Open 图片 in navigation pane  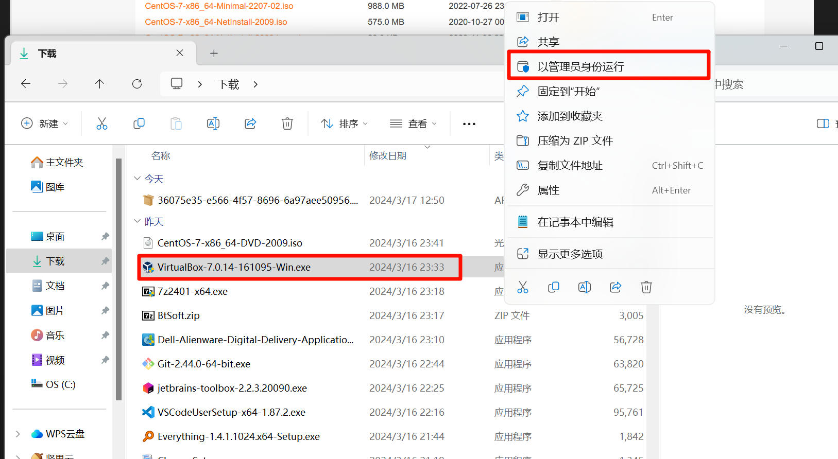point(48,310)
